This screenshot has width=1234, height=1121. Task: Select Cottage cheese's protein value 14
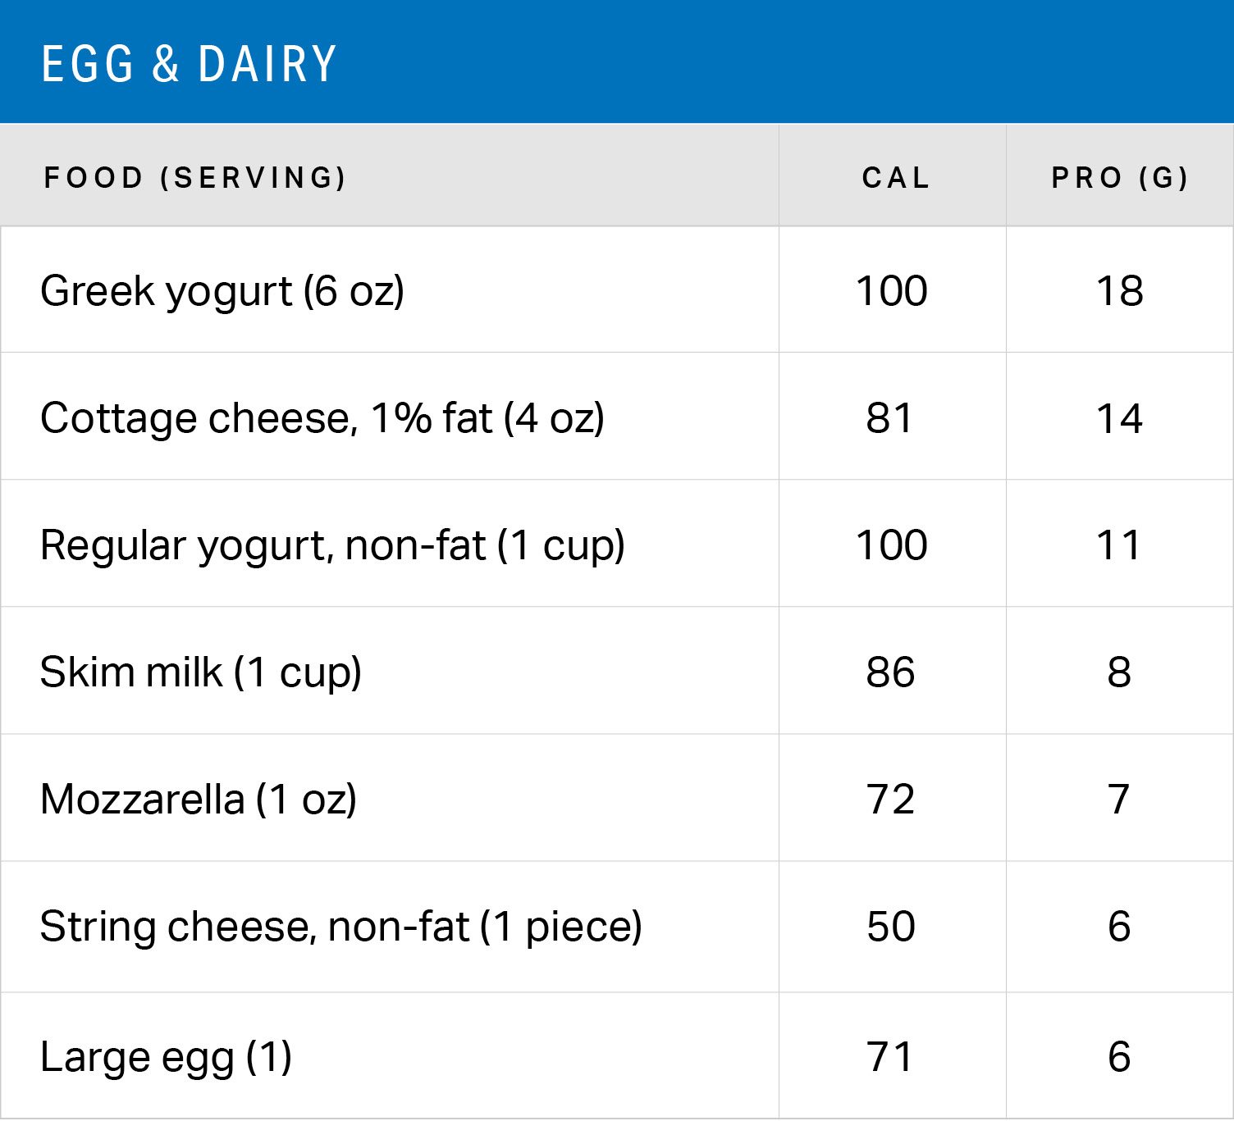pyautogui.click(x=1119, y=418)
